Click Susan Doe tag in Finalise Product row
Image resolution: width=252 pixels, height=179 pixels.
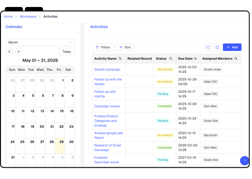pos(210,121)
